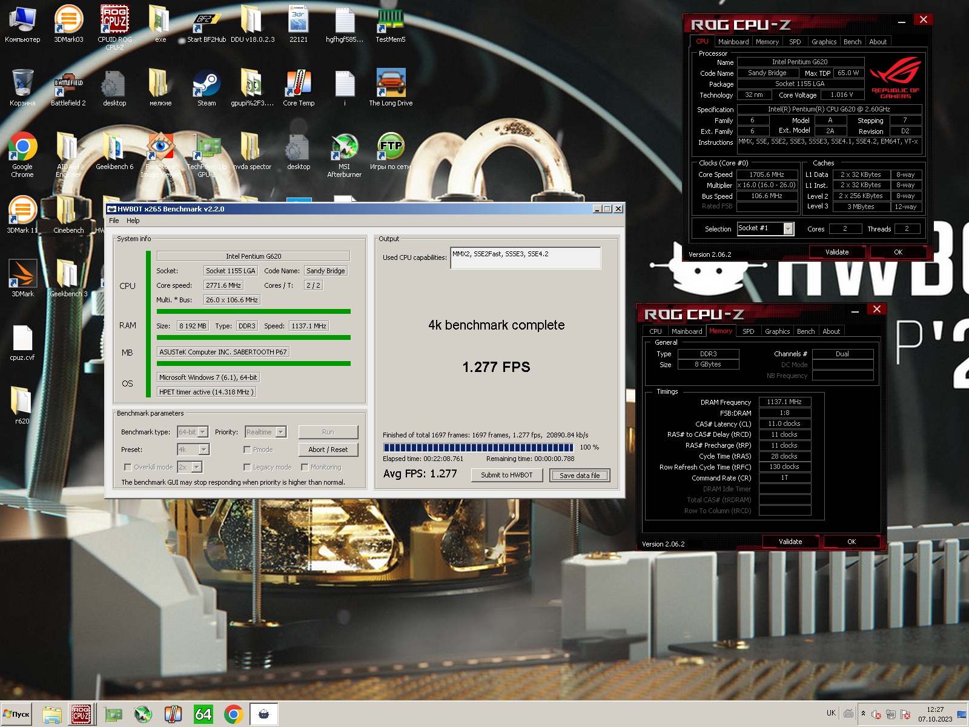Open the File menu in HWBOT x265
This screenshot has height=727, width=969.
click(114, 221)
